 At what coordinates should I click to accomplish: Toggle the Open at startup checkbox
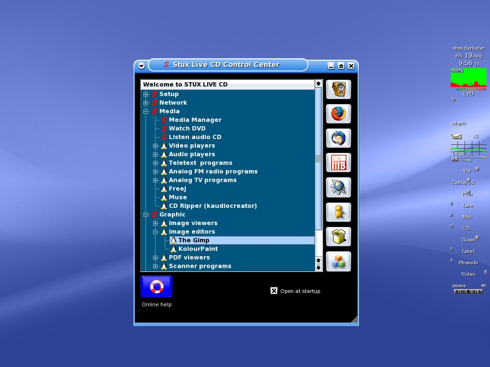click(274, 291)
